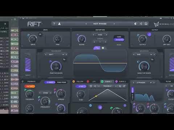Click the yellow point on triangle curve

coord(96,96)
